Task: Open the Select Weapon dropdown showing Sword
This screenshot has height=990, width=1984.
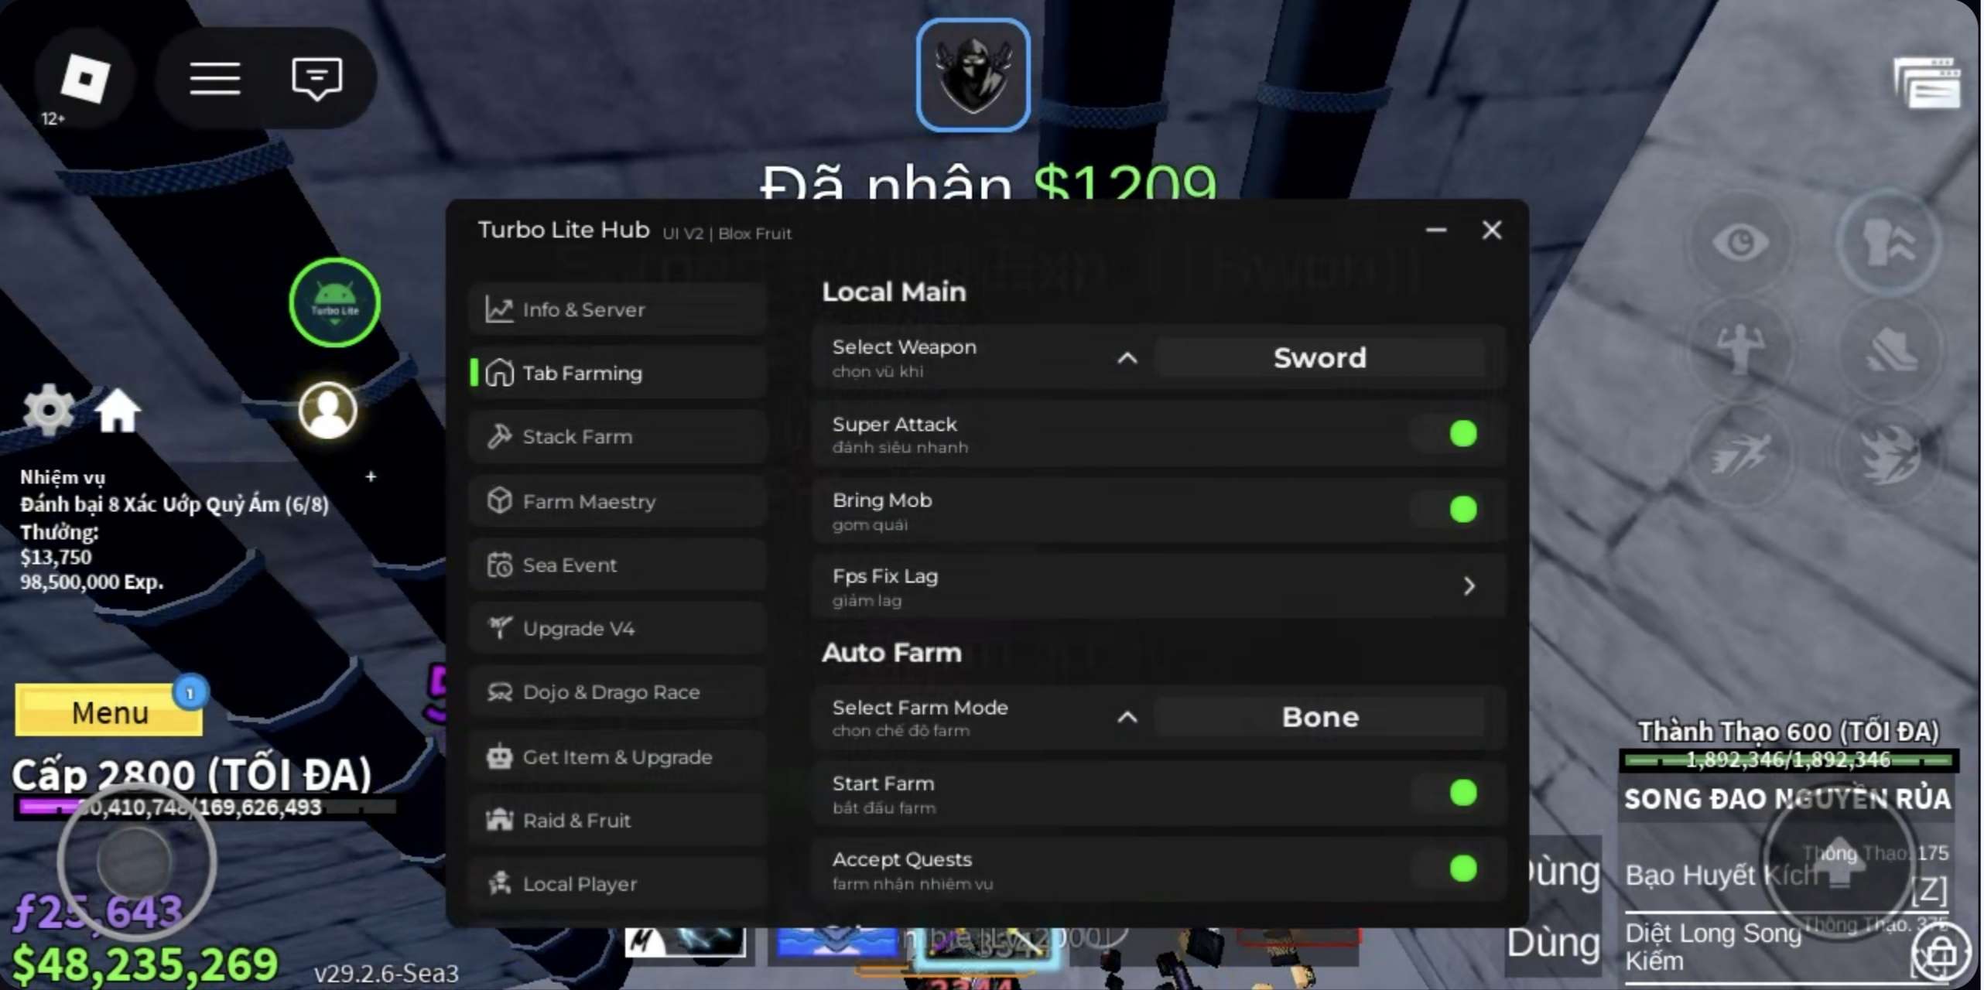Action: [x=1320, y=358]
